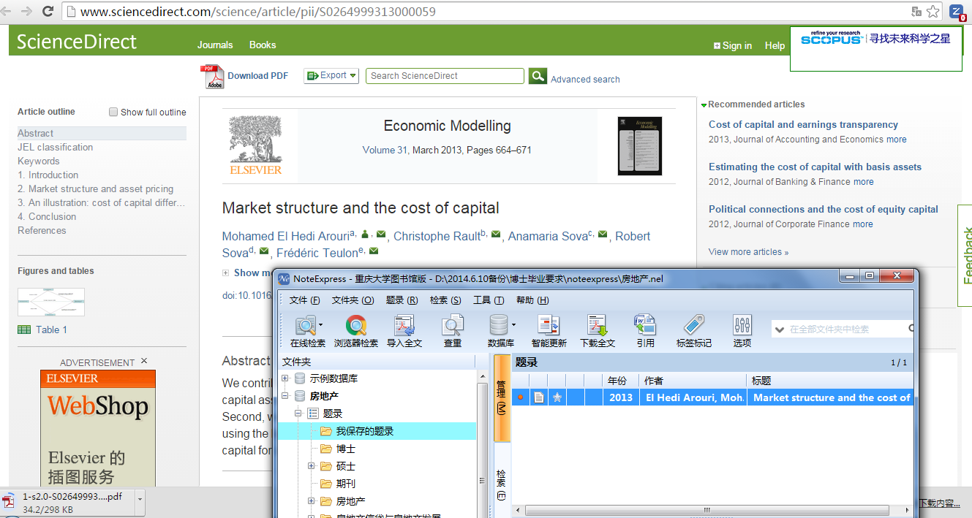
Task: Open 题录(R) menu in NoteExpress
Action: (x=402, y=300)
